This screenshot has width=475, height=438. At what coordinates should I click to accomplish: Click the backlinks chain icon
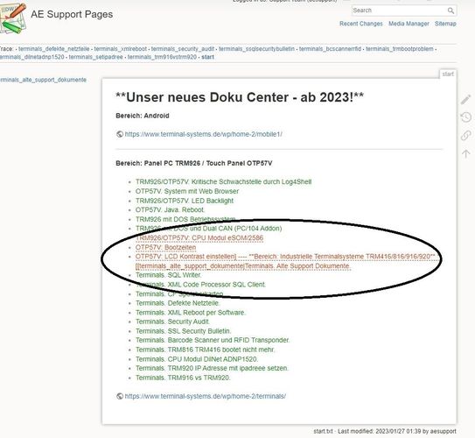click(466, 135)
